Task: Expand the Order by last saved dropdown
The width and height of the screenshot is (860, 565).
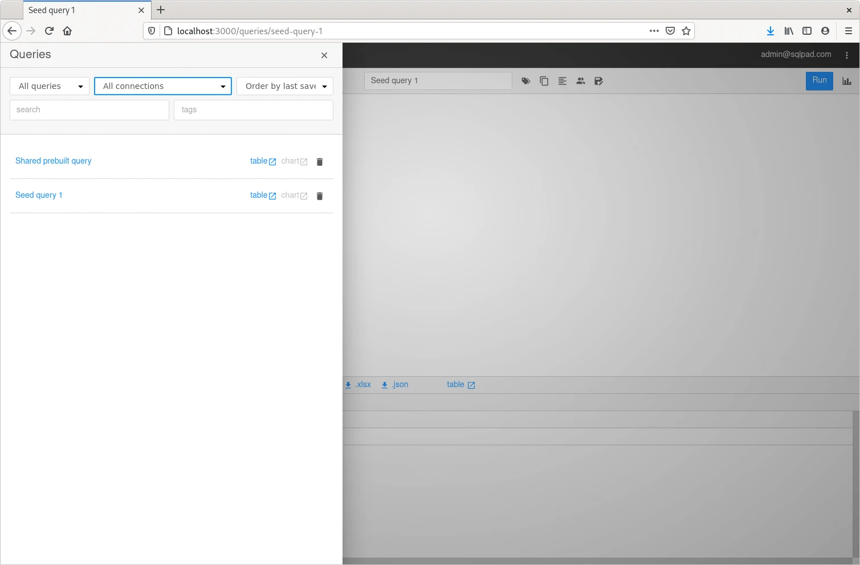Action: click(285, 86)
